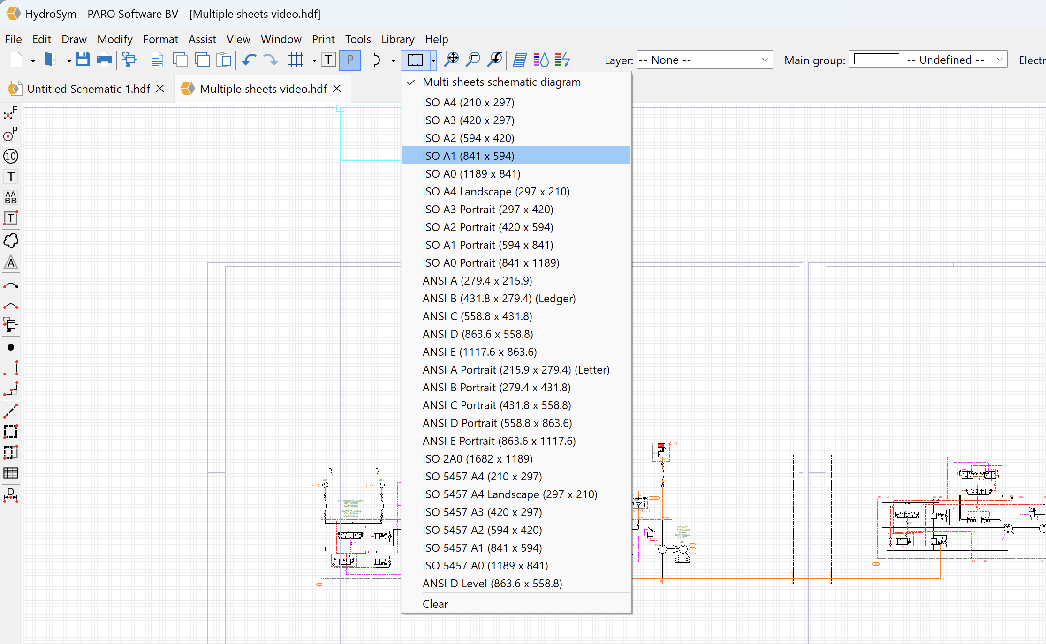Image resolution: width=1046 pixels, height=644 pixels.
Task: Select the cloud shape tool
Action: (11, 241)
